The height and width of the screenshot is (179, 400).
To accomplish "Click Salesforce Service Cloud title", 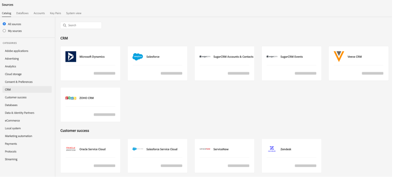I will [162, 149].
